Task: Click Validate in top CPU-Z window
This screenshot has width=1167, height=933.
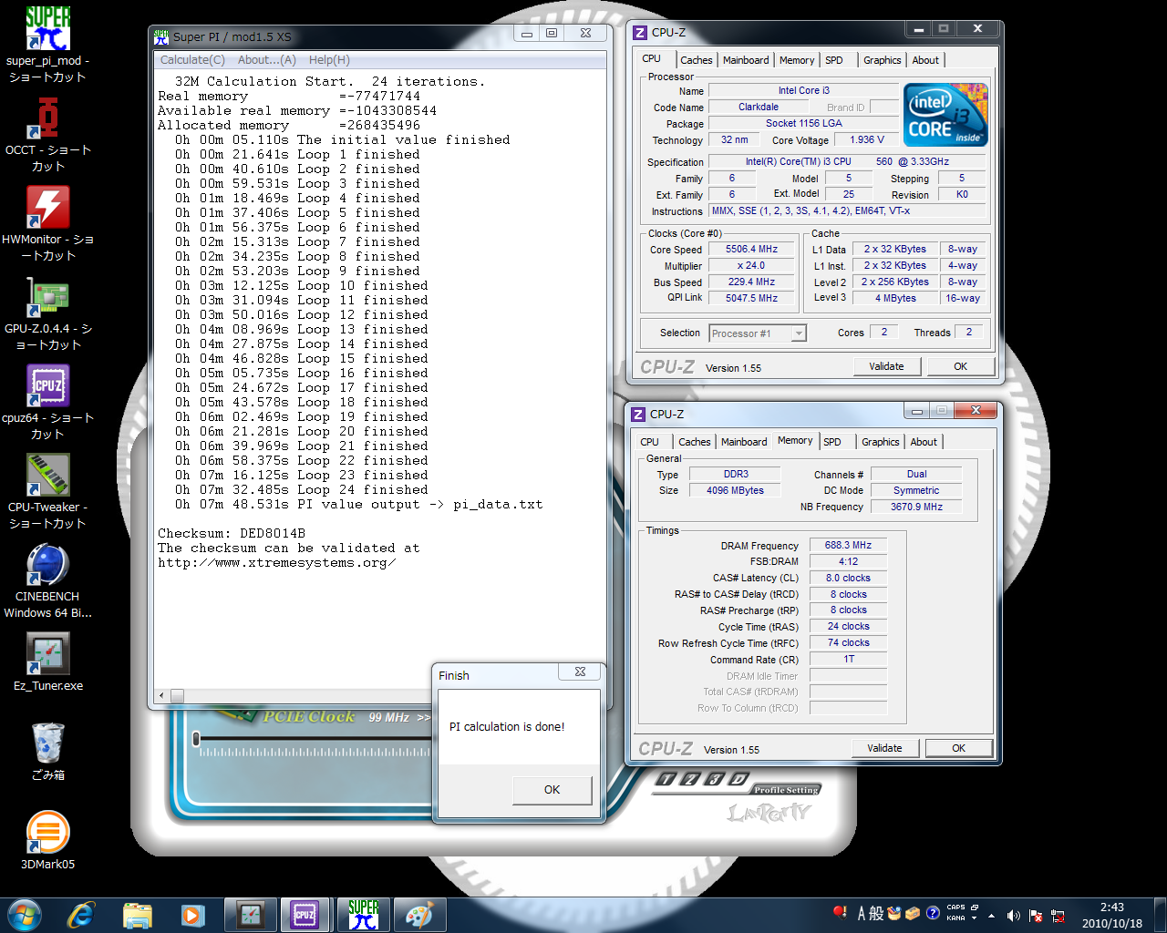Action: coord(886,366)
